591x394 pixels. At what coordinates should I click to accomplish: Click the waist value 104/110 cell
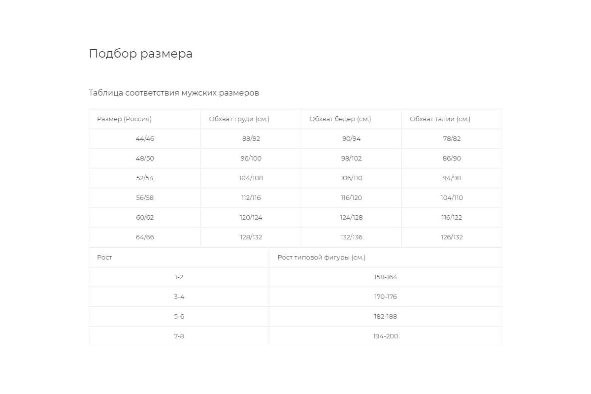pyautogui.click(x=452, y=198)
